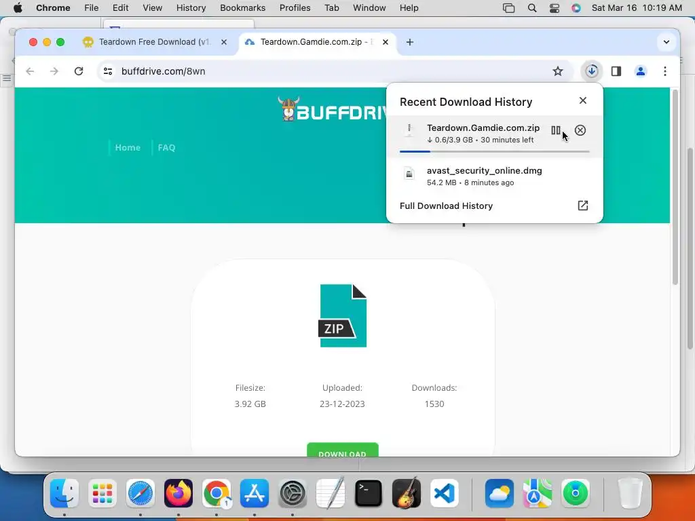Close the Teardown Free Download tab

coord(224,42)
